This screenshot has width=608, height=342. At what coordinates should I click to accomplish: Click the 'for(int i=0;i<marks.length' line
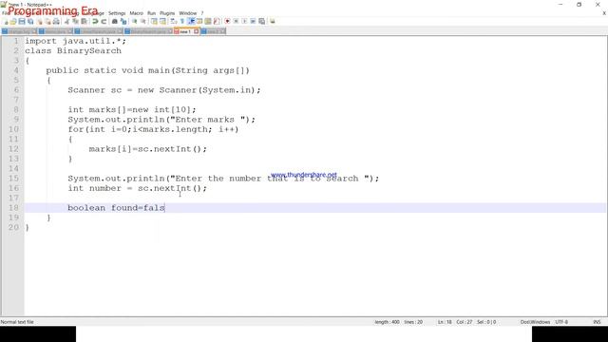(154, 129)
